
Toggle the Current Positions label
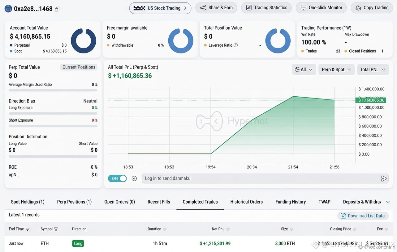(79, 67)
